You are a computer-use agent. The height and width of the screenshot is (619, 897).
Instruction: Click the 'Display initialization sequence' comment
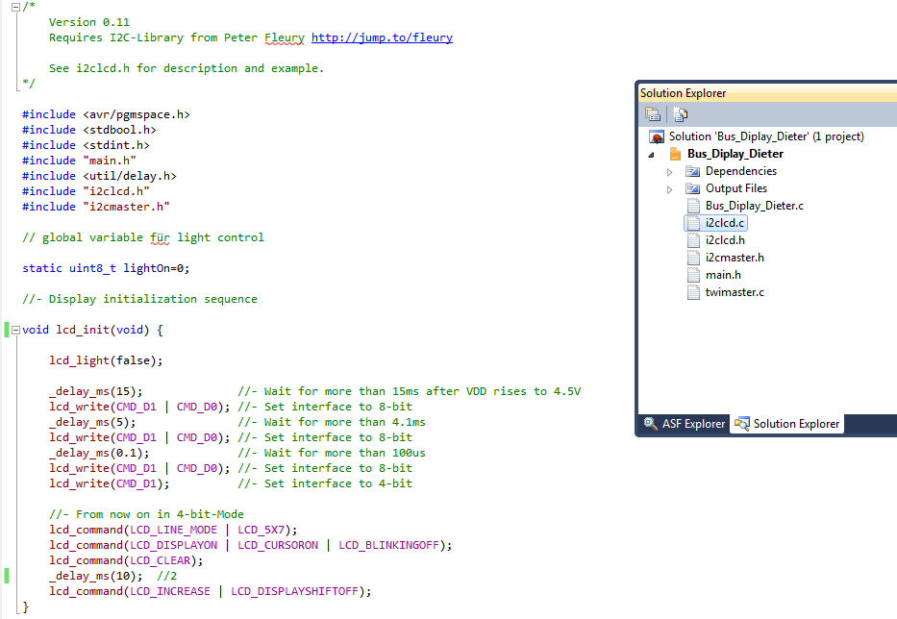(x=139, y=299)
